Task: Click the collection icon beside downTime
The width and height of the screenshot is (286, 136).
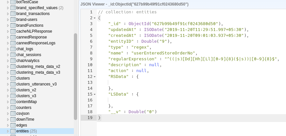Action: click(x=13, y=119)
